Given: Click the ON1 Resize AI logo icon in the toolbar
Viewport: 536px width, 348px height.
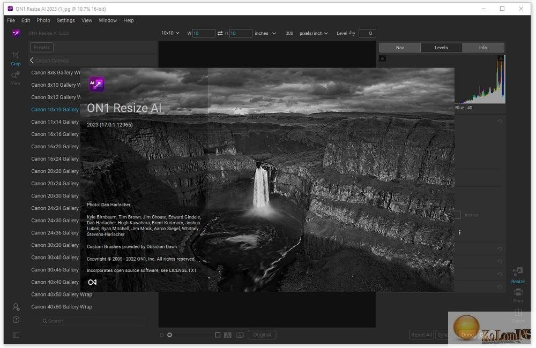Looking at the screenshot, I should coord(16,33).
